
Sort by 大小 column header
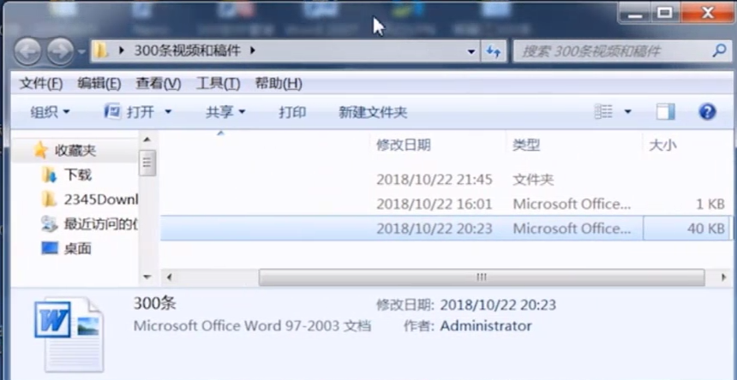662,145
